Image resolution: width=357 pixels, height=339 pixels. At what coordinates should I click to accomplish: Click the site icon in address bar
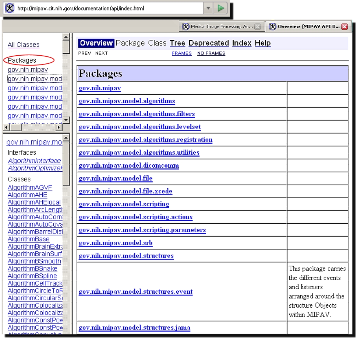click(x=9, y=8)
